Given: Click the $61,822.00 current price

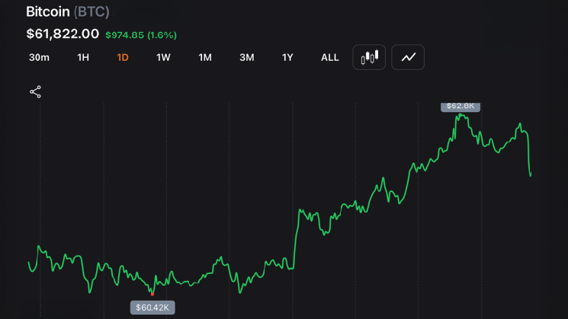Looking at the screenshot, I should (63, 34).
